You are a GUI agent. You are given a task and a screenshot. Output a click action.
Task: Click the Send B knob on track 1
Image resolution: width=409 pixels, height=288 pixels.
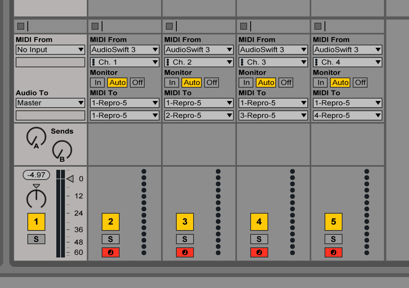coord(62,151)
